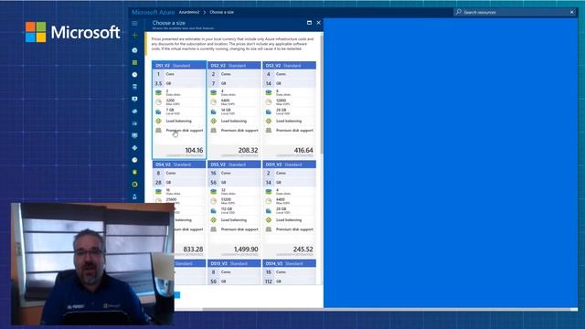Click the 208.32 price on DS2_V2

248,150
